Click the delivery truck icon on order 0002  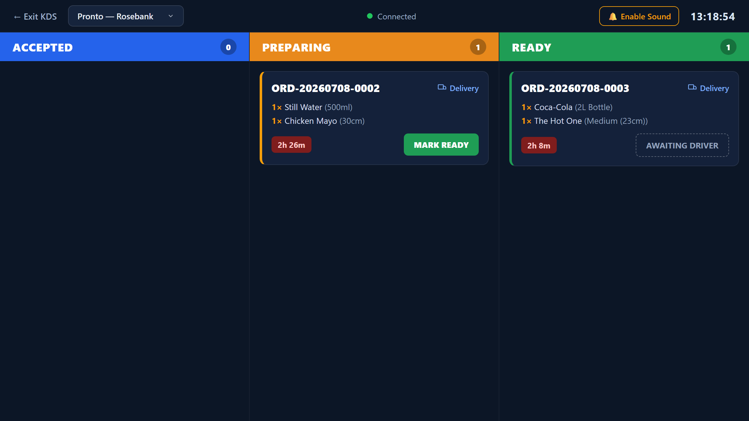(x=442, y=87)
